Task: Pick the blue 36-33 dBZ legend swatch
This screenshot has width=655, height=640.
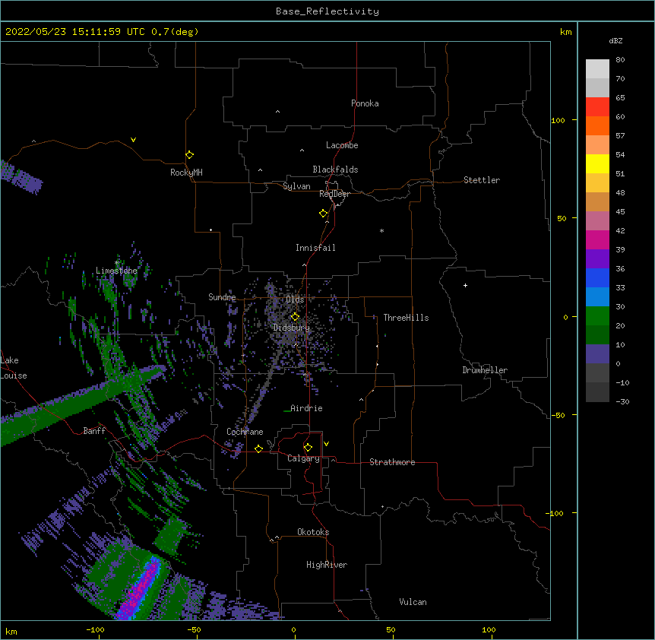Action: pos(597,278)
